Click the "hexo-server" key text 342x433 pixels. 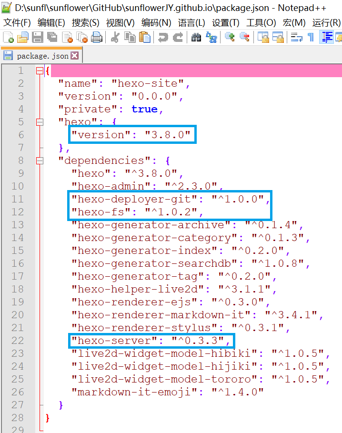click(114, 341)
